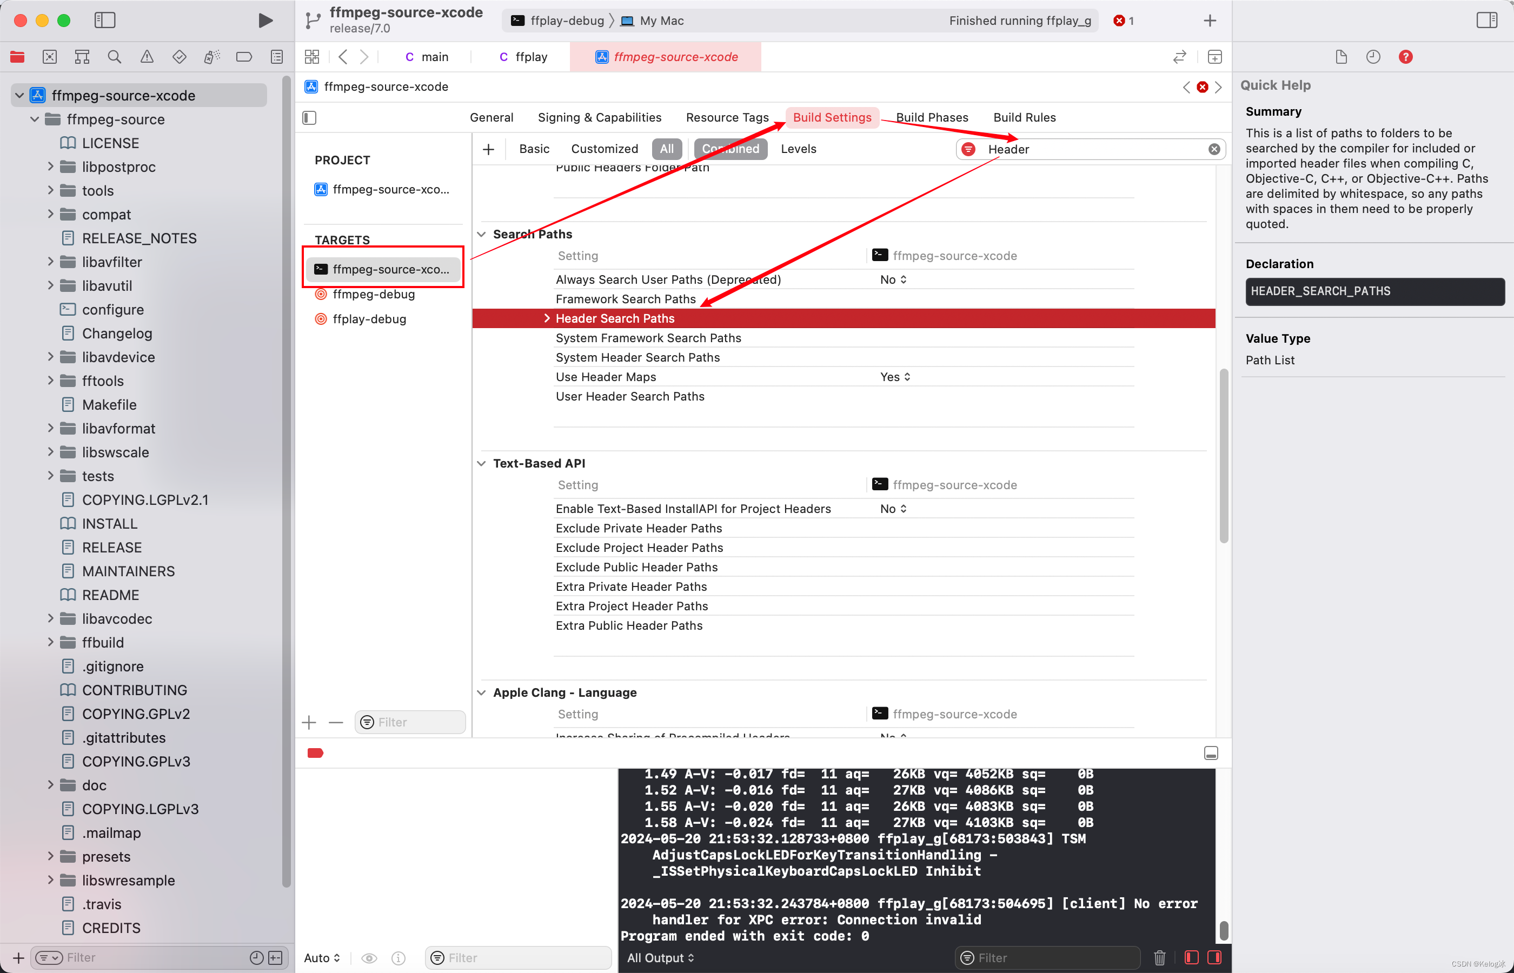The height and width of the screenshot is (973, 1514).
Task: Click the Add build setting icon
Action: [x=488, y=148]
